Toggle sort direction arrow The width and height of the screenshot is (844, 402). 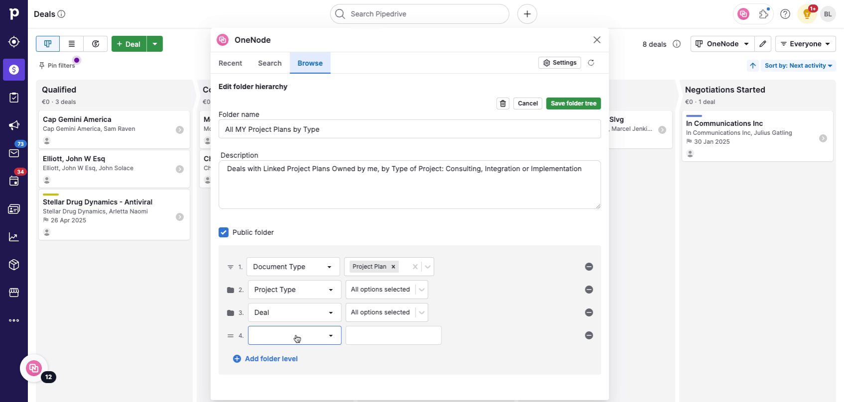pyautogui.click(x=753, y=66)
